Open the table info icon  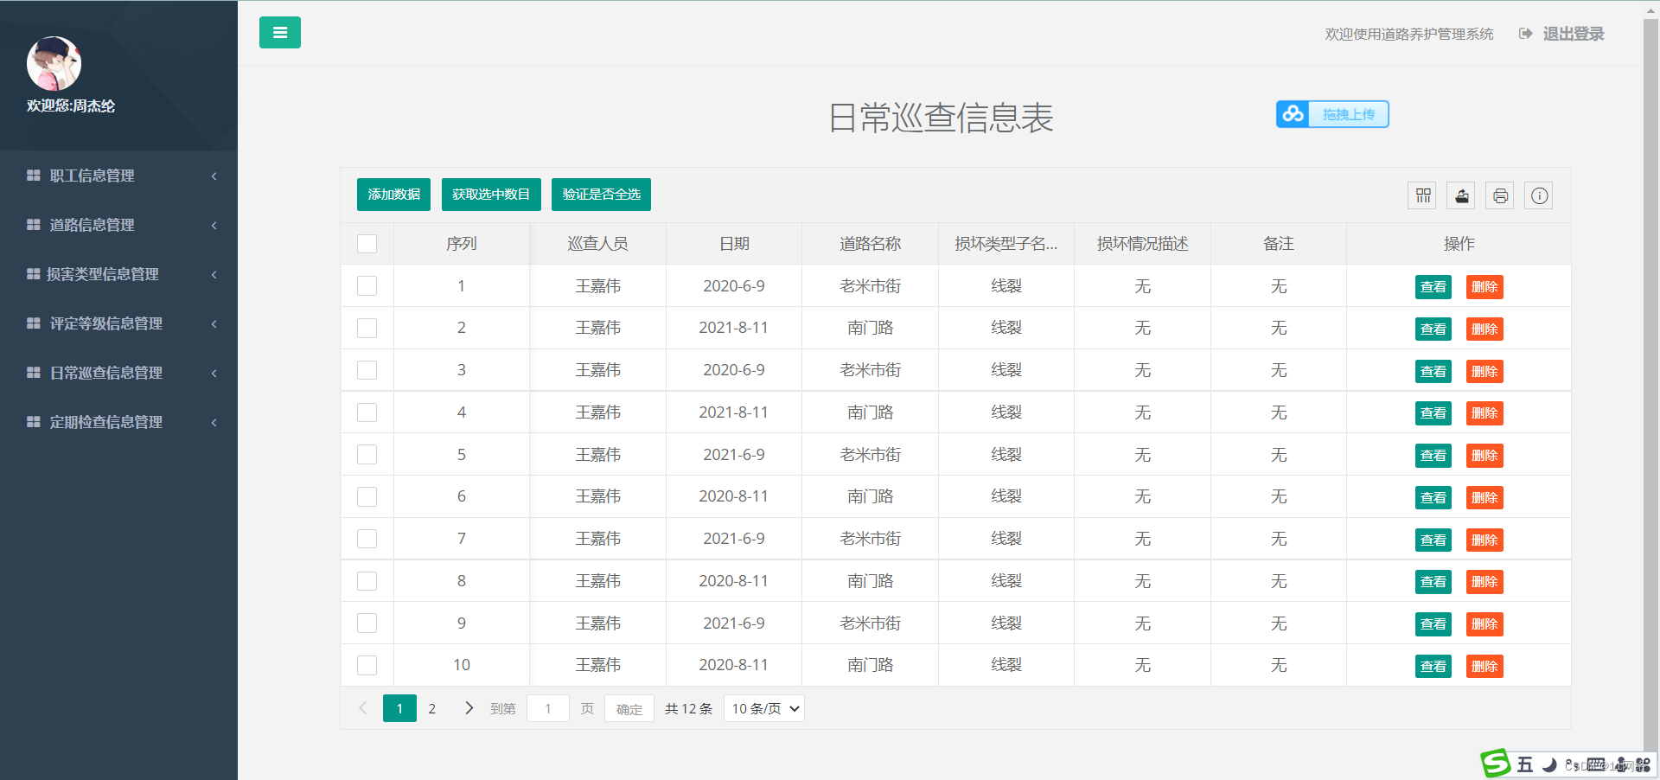(x=1540, y=195)
